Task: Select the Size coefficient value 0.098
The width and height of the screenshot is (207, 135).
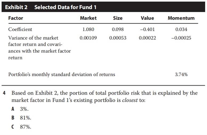Action: 118,29
